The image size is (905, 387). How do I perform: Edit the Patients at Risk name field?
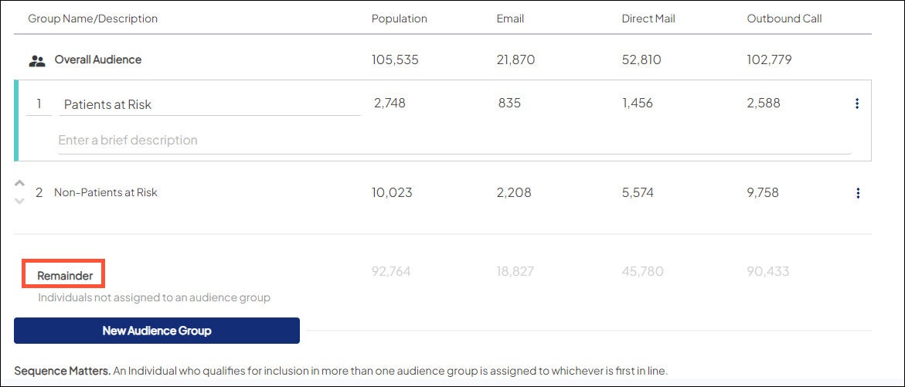tap(209, 104)
